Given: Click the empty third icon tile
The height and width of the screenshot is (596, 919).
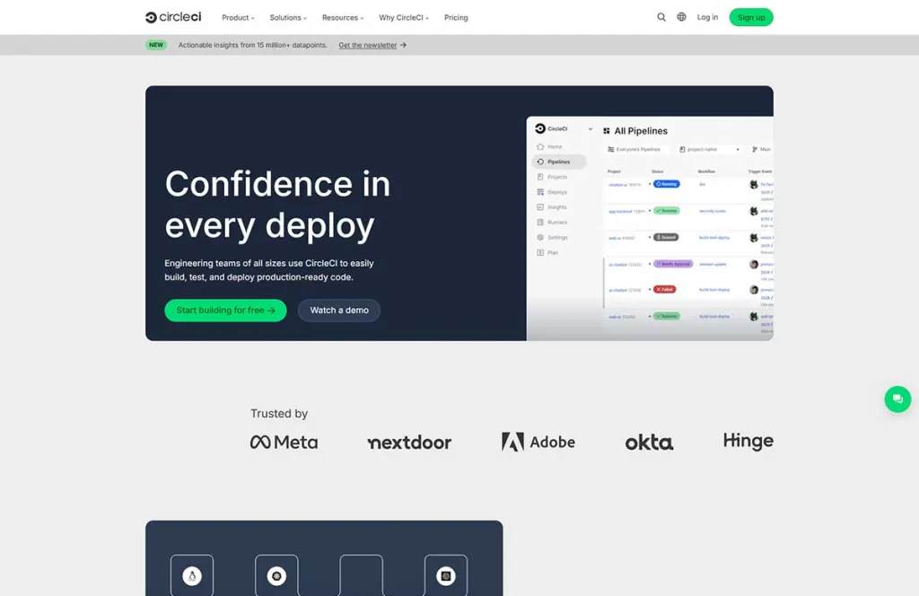Looking at the screenshot, I should pyautogui.click(x=361, y=574).
